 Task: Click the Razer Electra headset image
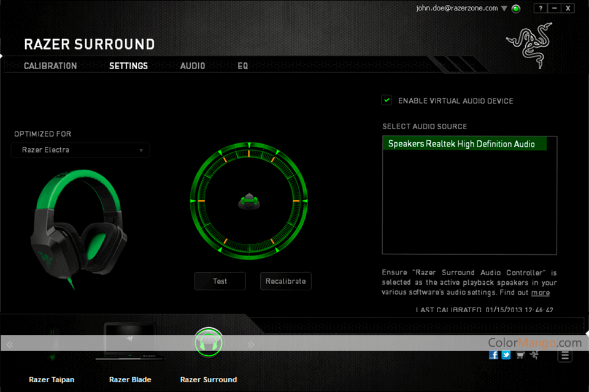coord(79,229)
